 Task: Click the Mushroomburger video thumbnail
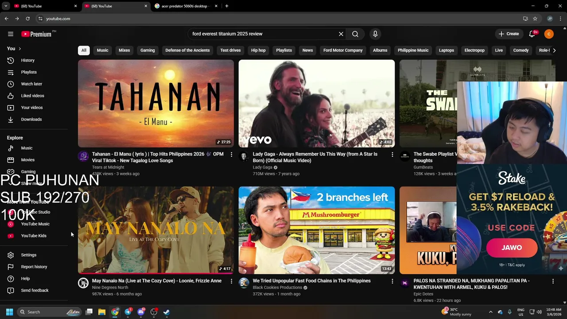(x=317, y=230)
